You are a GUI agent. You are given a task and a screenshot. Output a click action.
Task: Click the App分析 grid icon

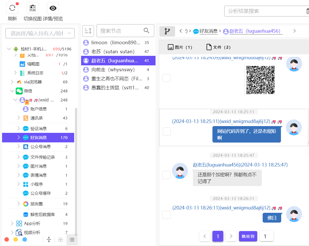pos(19,223)
